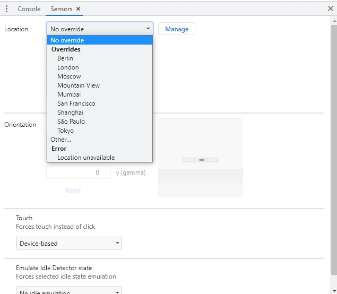Select Shanghai in the dropdown list
Image resolution: width=337 pixels, height=294 pixels.
70,113
